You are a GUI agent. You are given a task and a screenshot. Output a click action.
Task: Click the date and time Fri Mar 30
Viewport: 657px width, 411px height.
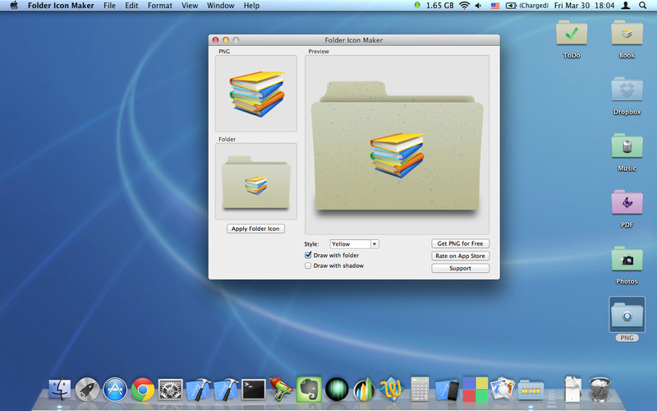[584, 6]
